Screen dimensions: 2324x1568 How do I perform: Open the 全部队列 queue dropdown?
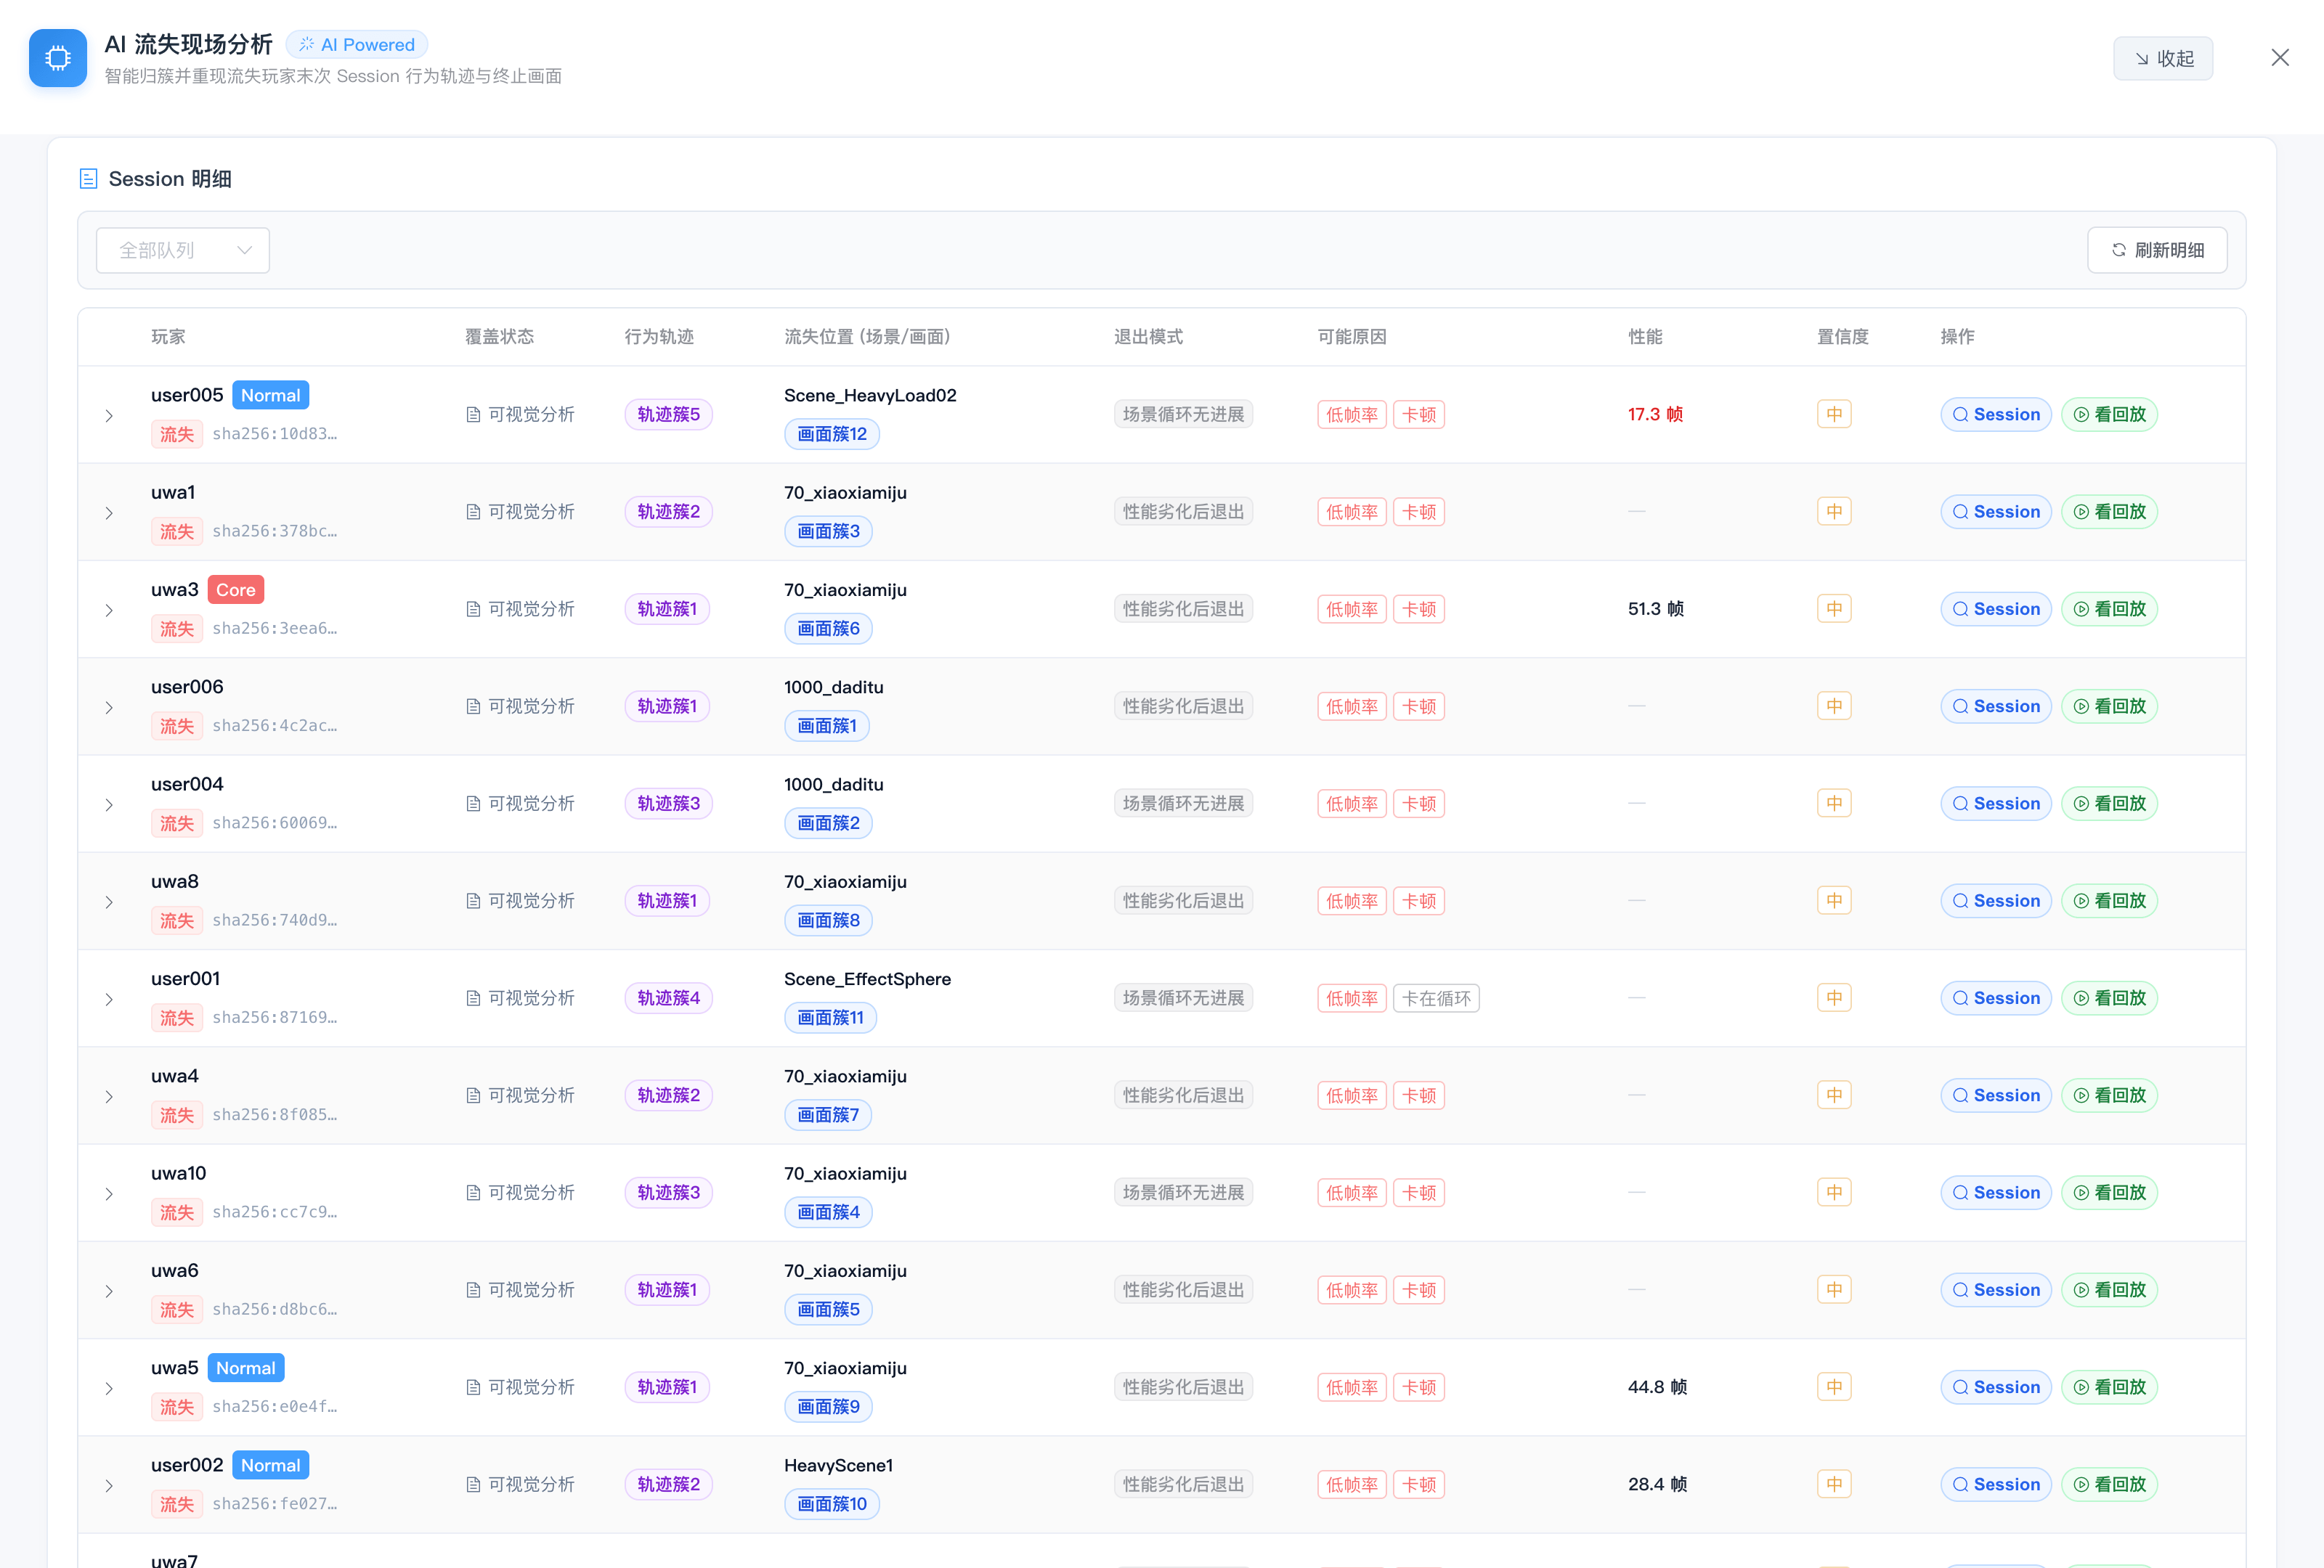click(183, 250)
